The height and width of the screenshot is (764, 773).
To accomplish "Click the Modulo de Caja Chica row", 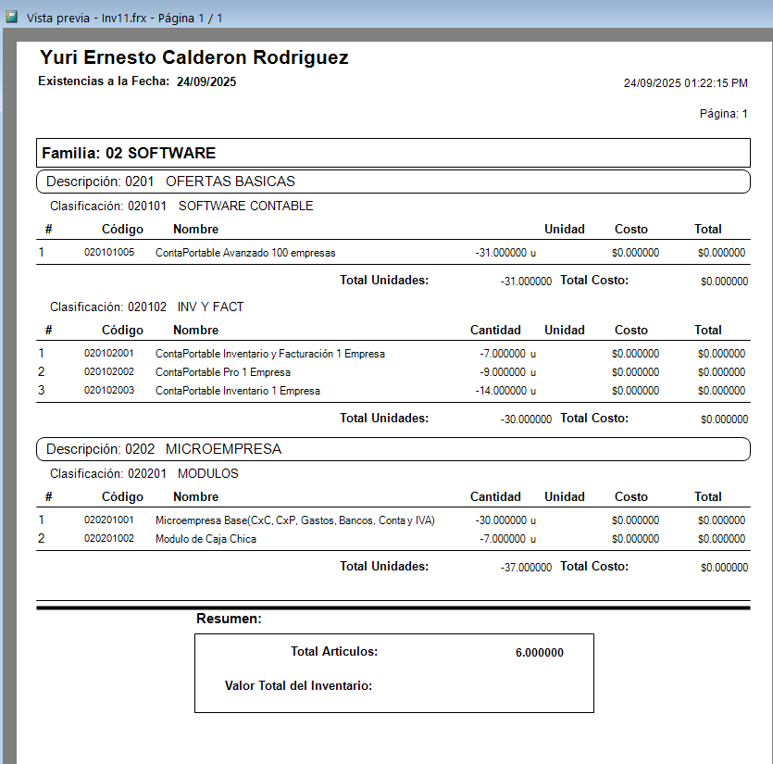I will click(393, 539).
